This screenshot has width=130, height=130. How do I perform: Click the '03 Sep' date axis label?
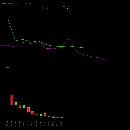point(53,123)
